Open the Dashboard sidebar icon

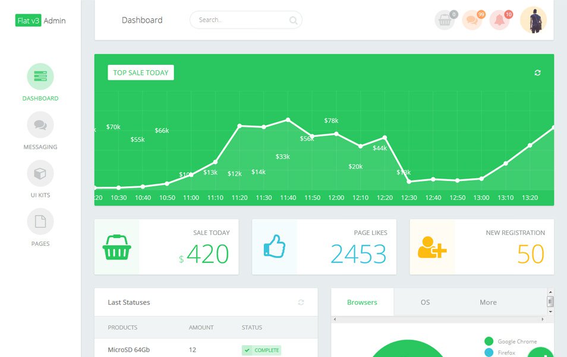point(40,76)
